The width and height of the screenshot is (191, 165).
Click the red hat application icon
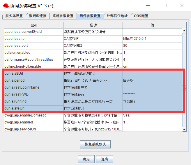(x=6, y=6)
